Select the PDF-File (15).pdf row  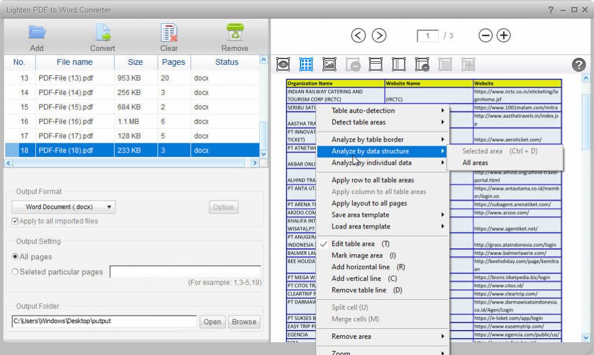coord(132,107)
